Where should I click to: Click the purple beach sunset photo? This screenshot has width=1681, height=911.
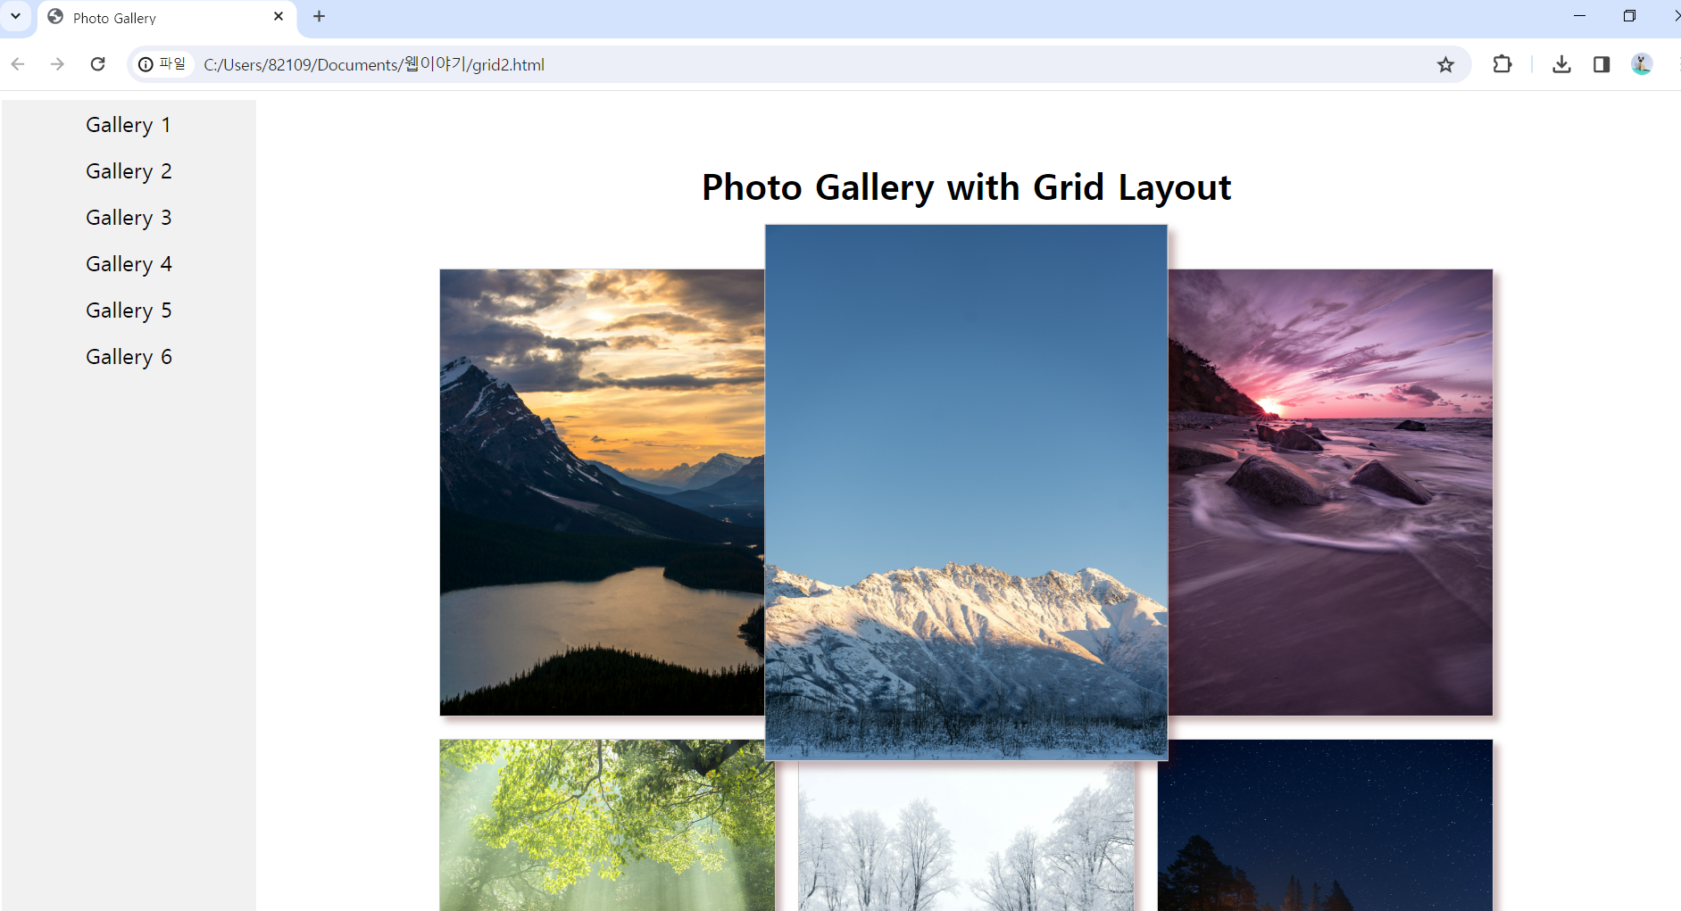pos(1330,493)
